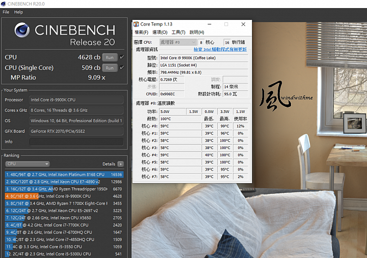367x258 pixels.
Task: Open the Help menu in Cinebench
Action: 18,12
